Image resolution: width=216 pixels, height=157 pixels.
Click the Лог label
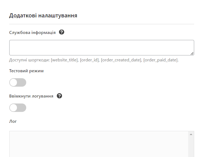(x=13, y=121)
